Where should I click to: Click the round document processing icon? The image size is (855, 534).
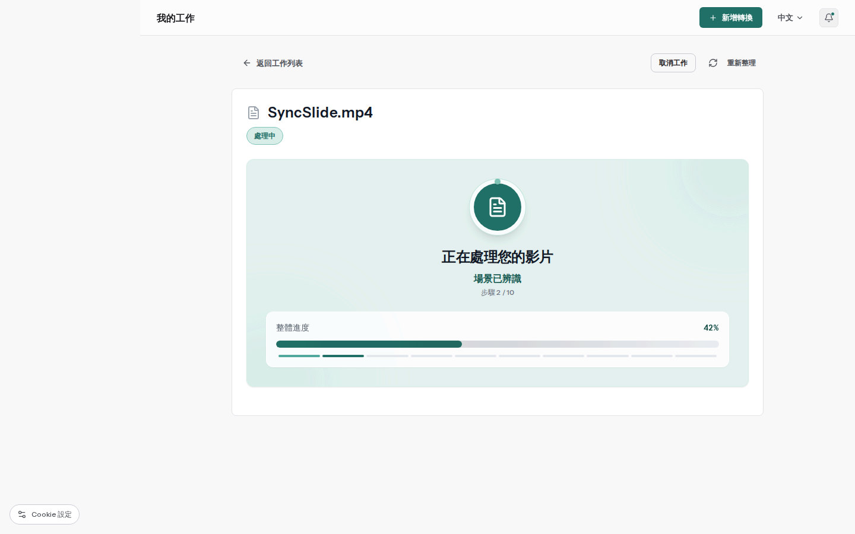(x=498, y=207)
